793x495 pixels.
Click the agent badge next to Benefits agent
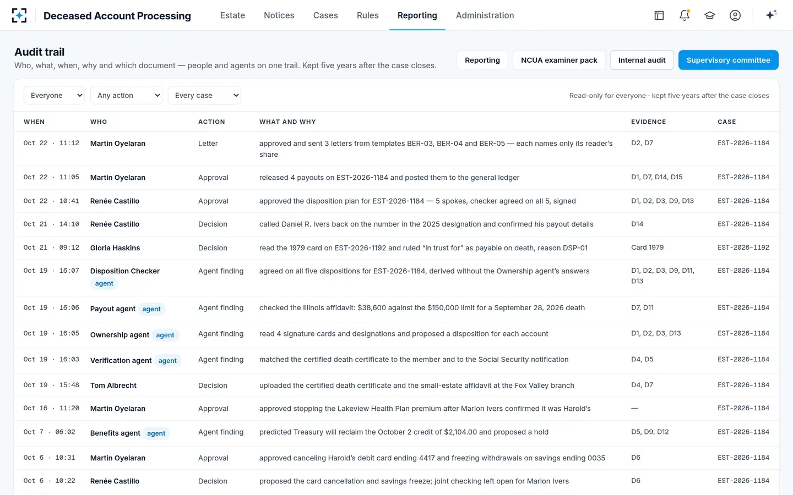point(156,433)
